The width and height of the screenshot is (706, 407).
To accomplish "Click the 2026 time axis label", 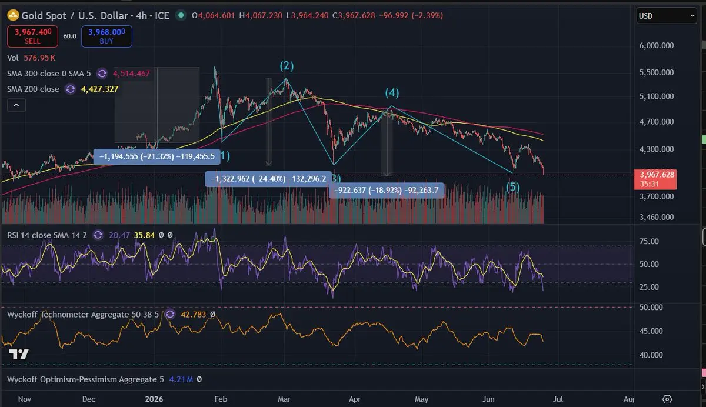I will tap(154, 398).
